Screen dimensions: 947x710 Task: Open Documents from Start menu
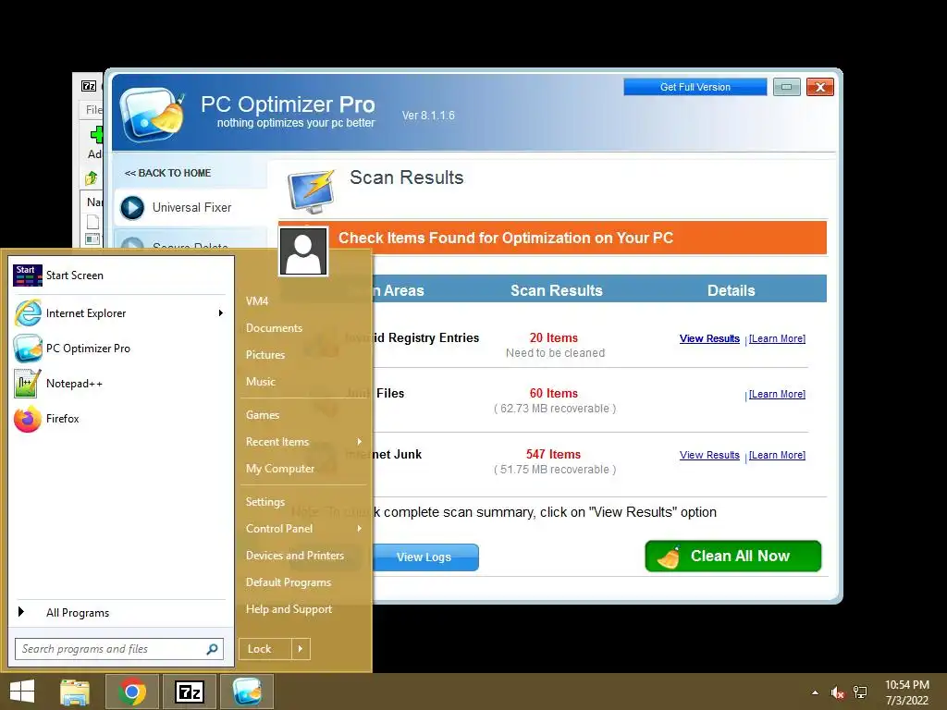coord(274,328)
